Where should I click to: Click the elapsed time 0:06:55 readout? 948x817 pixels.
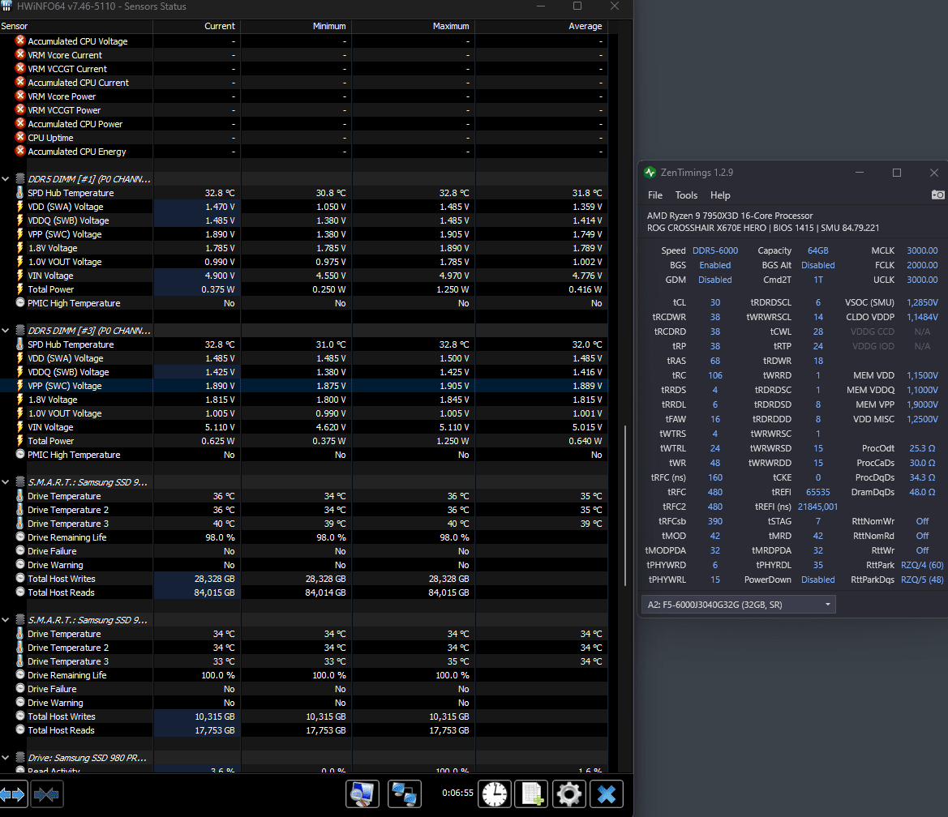coord(457,793)
